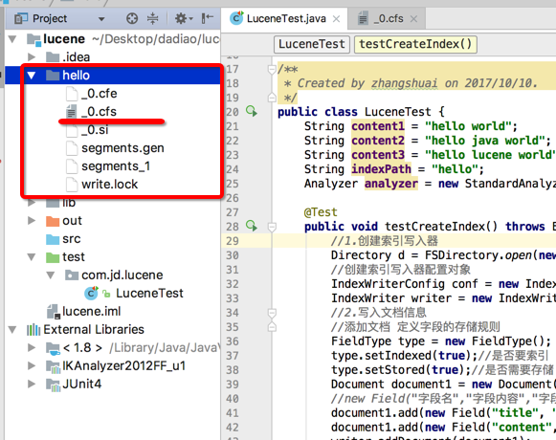Select the segments_1 file
The height and width of the screenshot is (440, 556).
tap(116, 165)
